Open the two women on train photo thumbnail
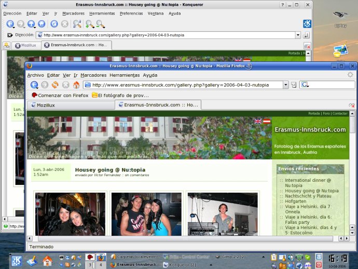The height and width of the screenshot is (269, 358). 70,214
